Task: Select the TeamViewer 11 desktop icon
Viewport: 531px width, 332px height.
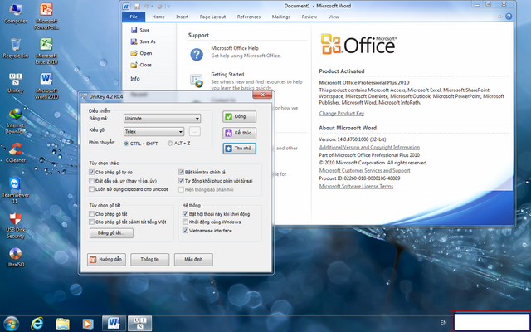Action: click(16, 190)
